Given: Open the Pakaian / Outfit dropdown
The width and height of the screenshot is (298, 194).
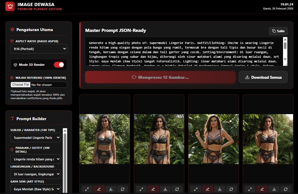Looking at the screenshot, I should tap(35, 159).
